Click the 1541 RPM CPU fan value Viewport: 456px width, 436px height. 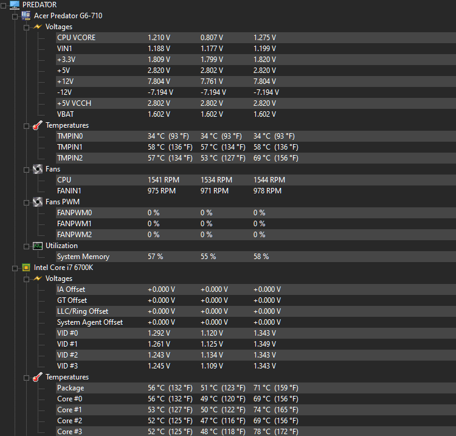[x=164, y=180]
